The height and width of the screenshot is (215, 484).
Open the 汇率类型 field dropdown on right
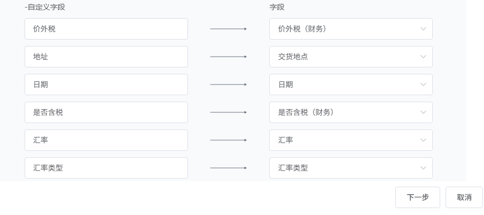345,168
